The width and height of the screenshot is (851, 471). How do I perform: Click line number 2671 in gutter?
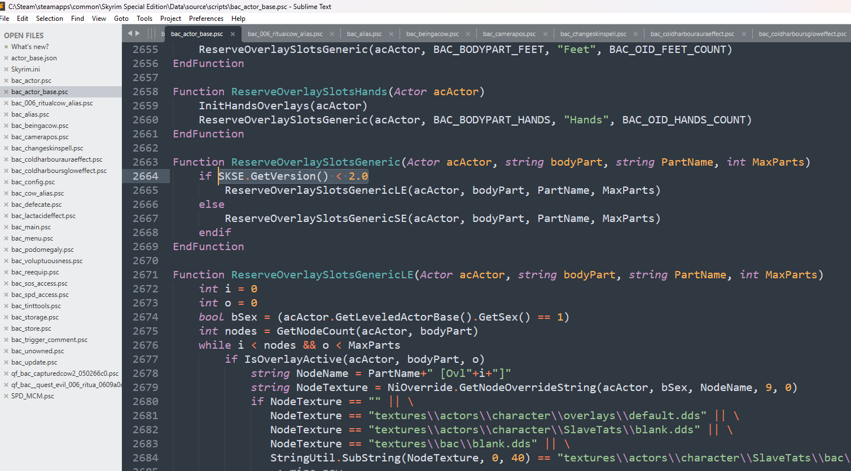coord(146,275)
